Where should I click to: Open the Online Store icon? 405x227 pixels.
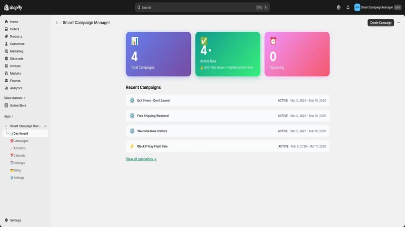click(6, 105)
